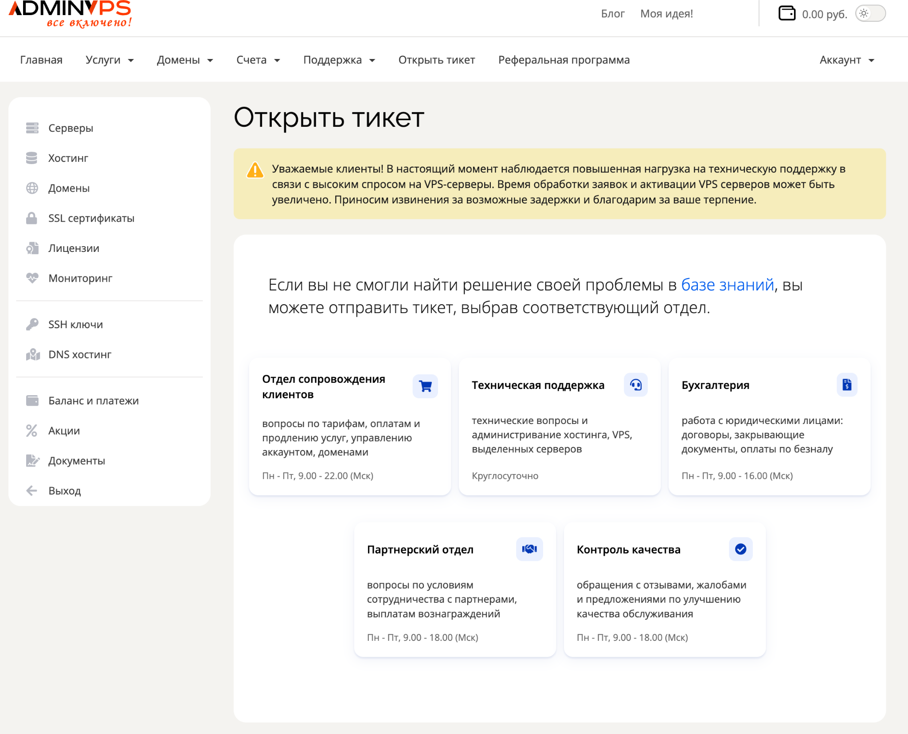The height and width of the screenshot is (734, 908).
Task: Click the headset icon in Техническая поддержка card
Action: [x=636, y=385]
